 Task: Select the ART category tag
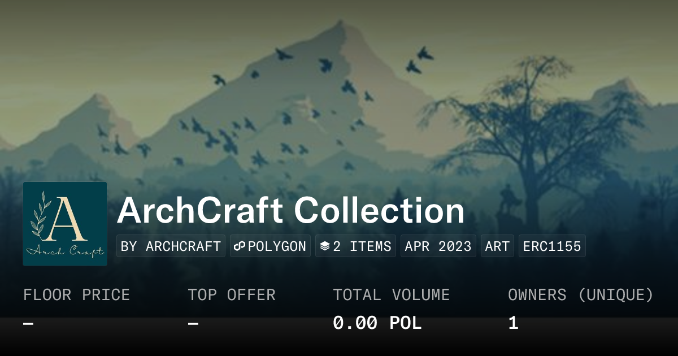tap(497, 246)
